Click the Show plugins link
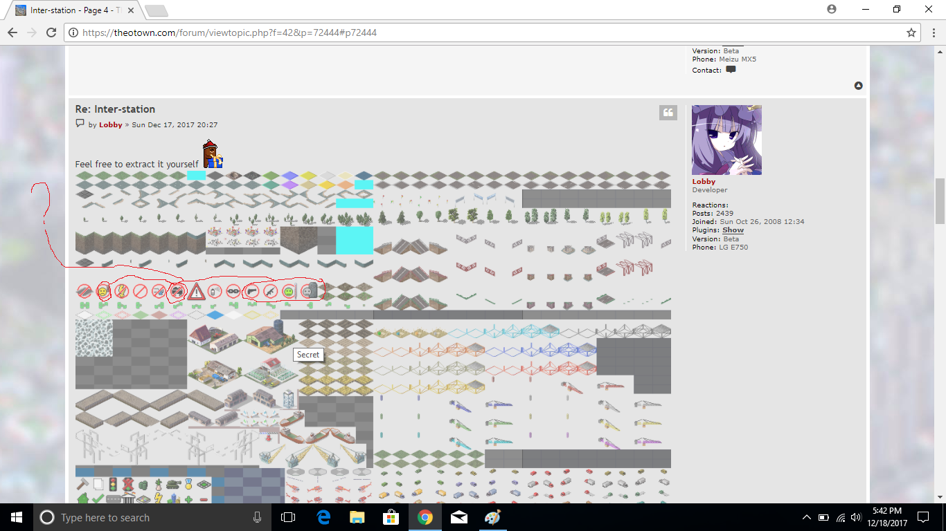The width and height of the screenshot is (946, 531). tap(733, 230)
